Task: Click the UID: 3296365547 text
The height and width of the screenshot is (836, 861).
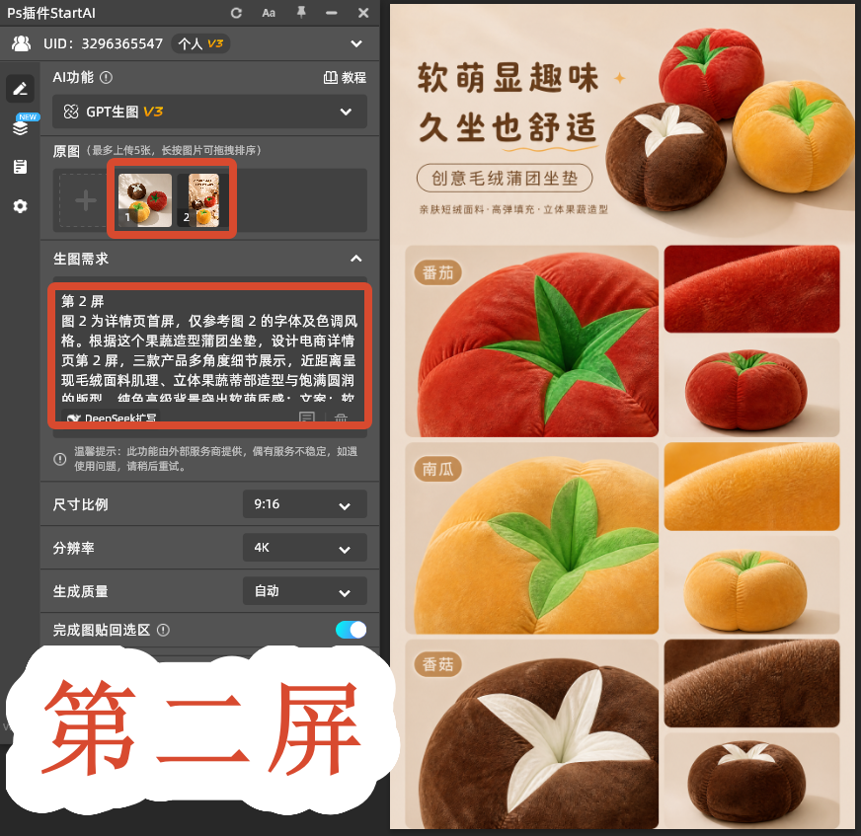Action: click(104, 43)
